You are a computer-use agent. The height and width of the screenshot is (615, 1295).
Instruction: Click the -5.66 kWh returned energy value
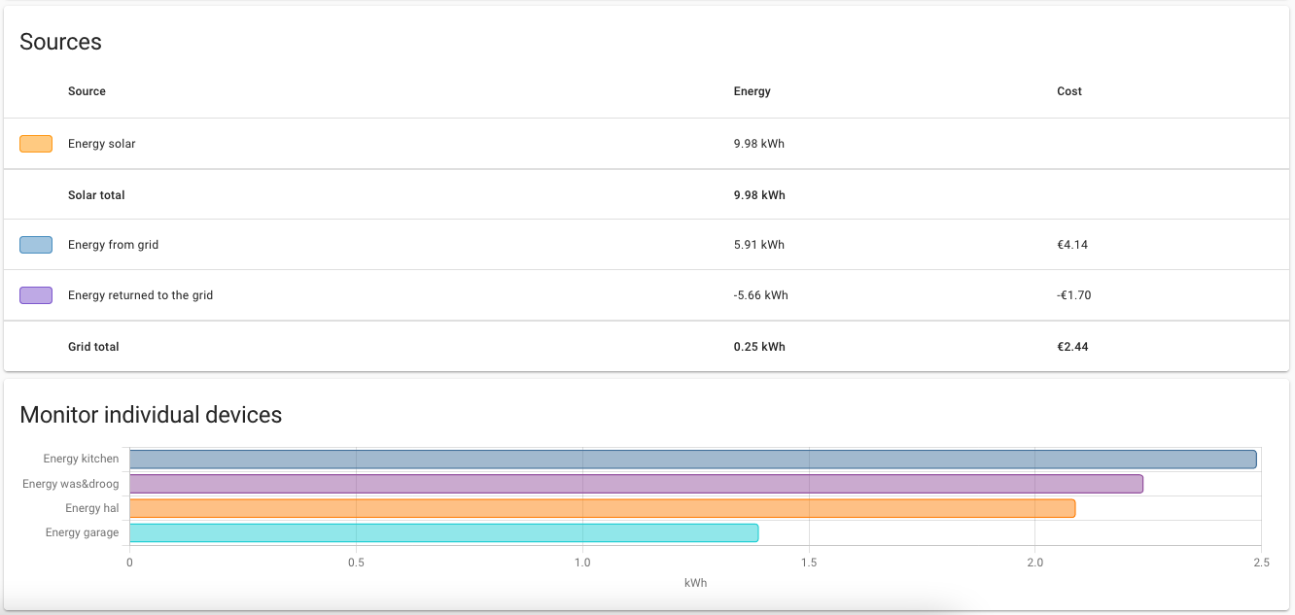click(760, 295)
